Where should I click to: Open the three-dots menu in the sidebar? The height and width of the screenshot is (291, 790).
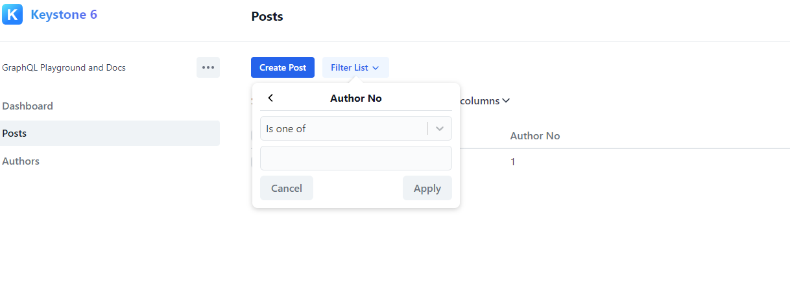208,67
